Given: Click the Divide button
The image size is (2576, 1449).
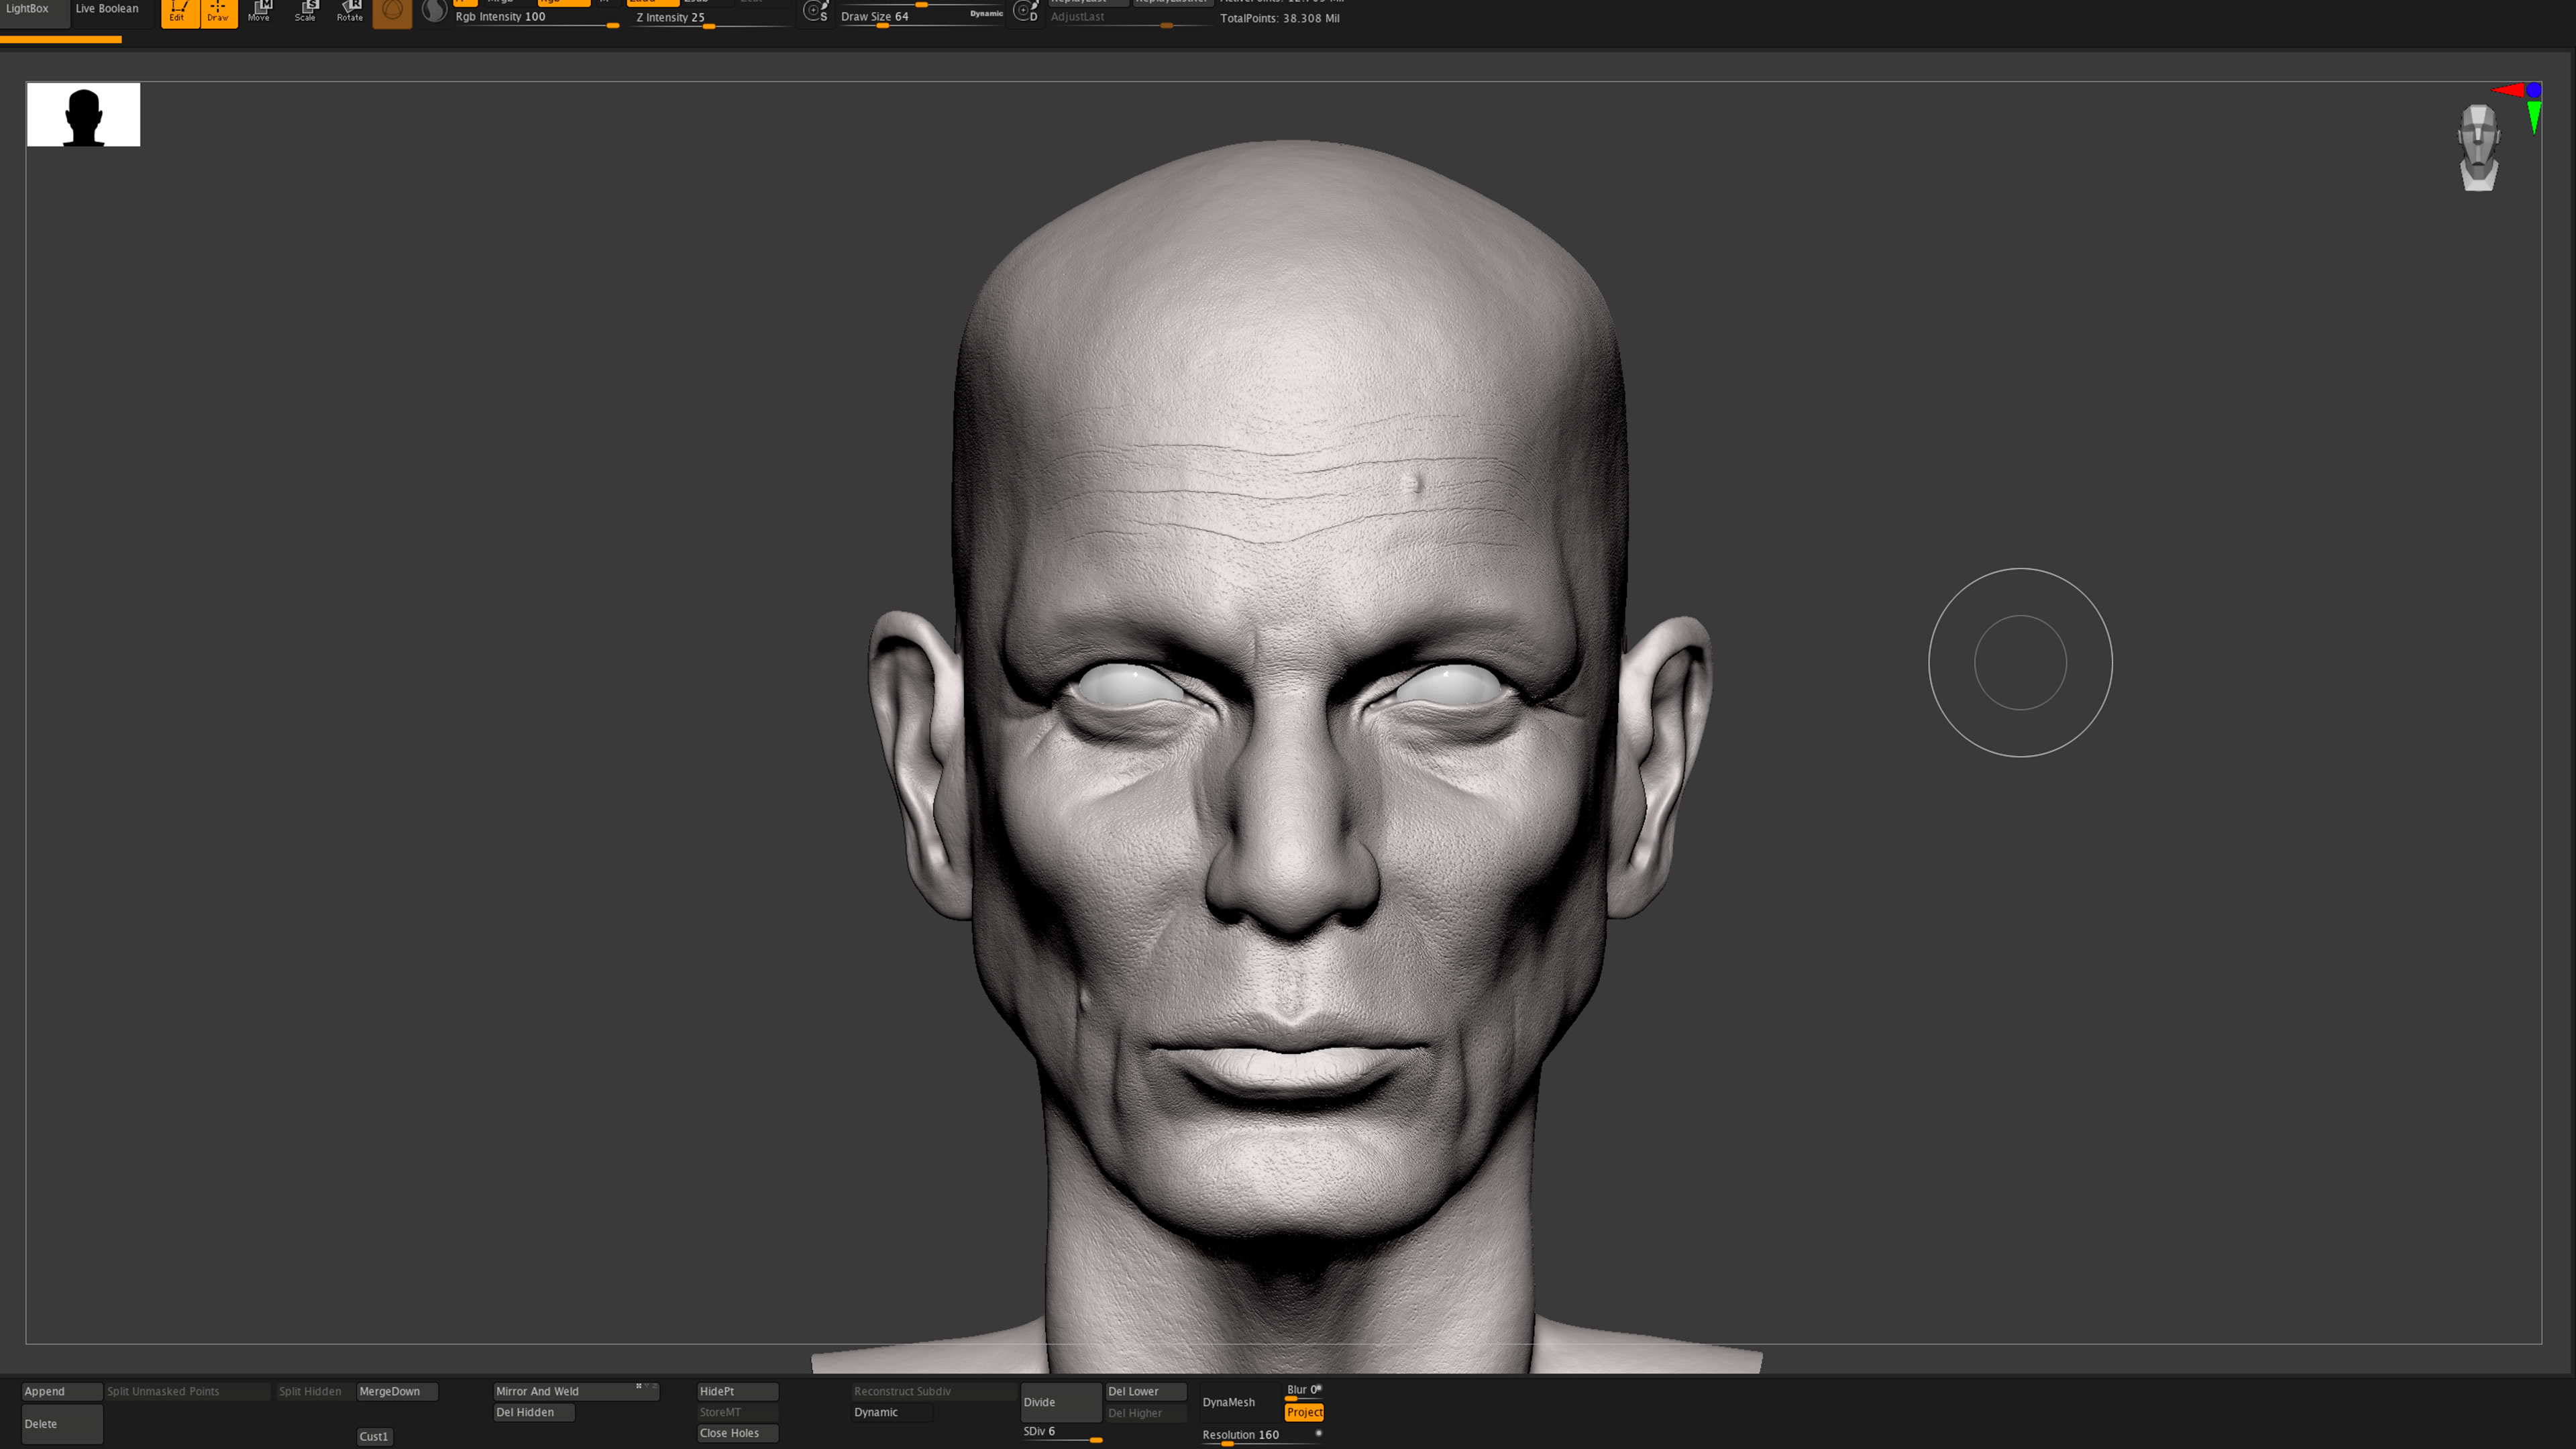Looking at the screenshot, I should 1059,1402.
